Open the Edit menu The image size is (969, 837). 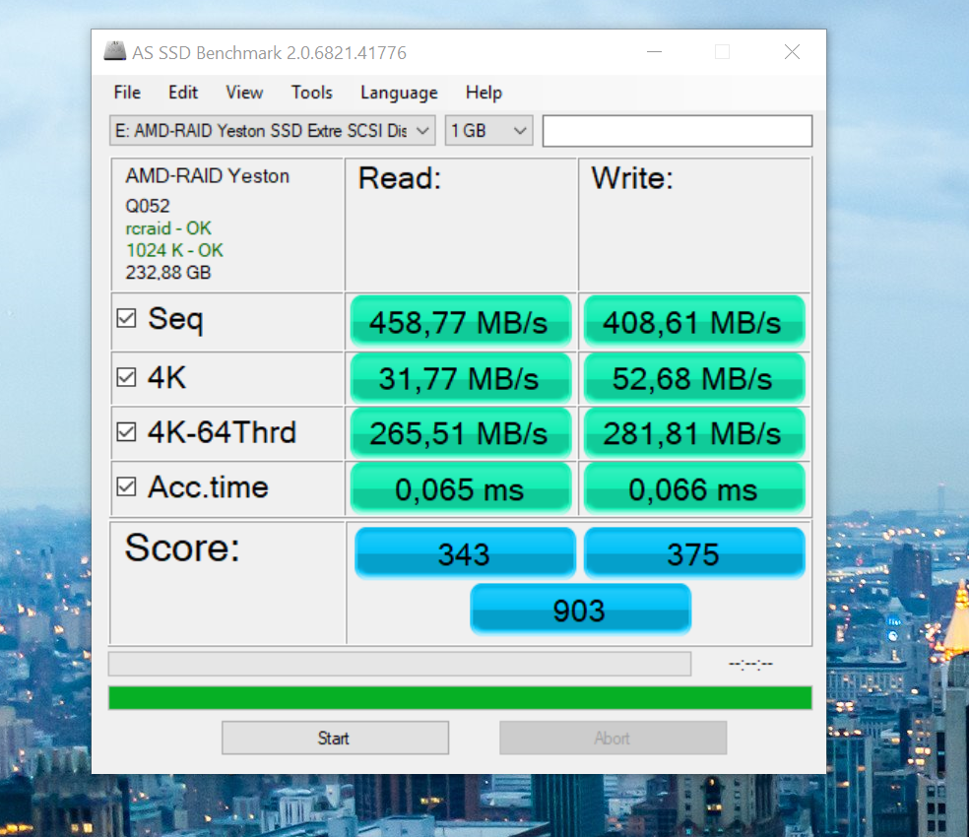click(182, 93)
